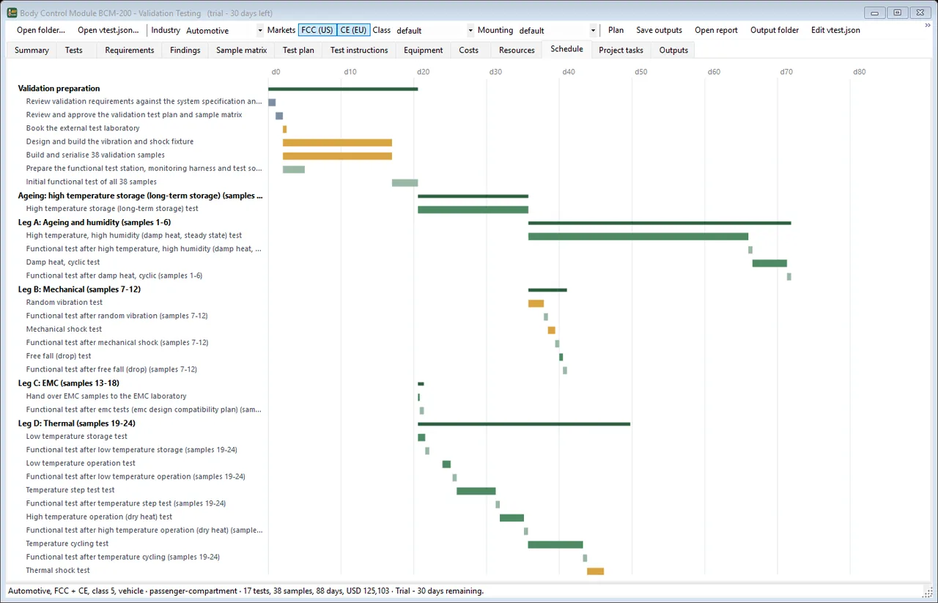Click the window resize grip in status bar
The image size is (938, 603).
point(927,592)
